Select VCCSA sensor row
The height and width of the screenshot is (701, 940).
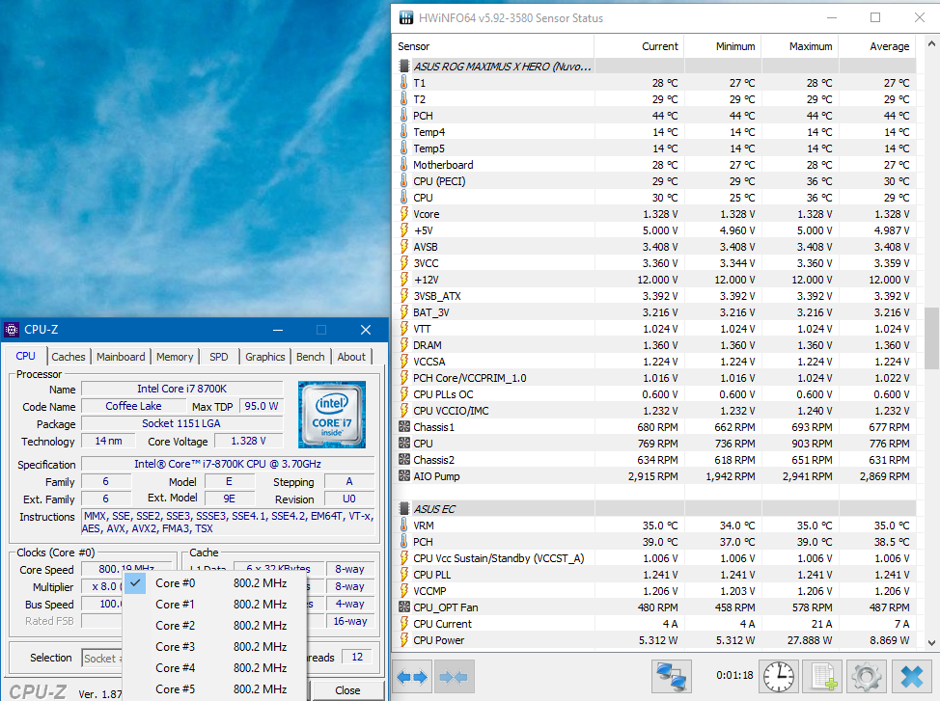pos(654,362)
